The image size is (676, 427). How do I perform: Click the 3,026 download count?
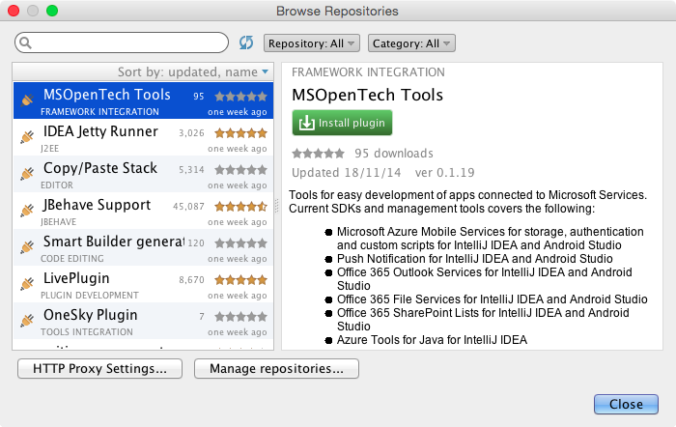coord(191,133)
